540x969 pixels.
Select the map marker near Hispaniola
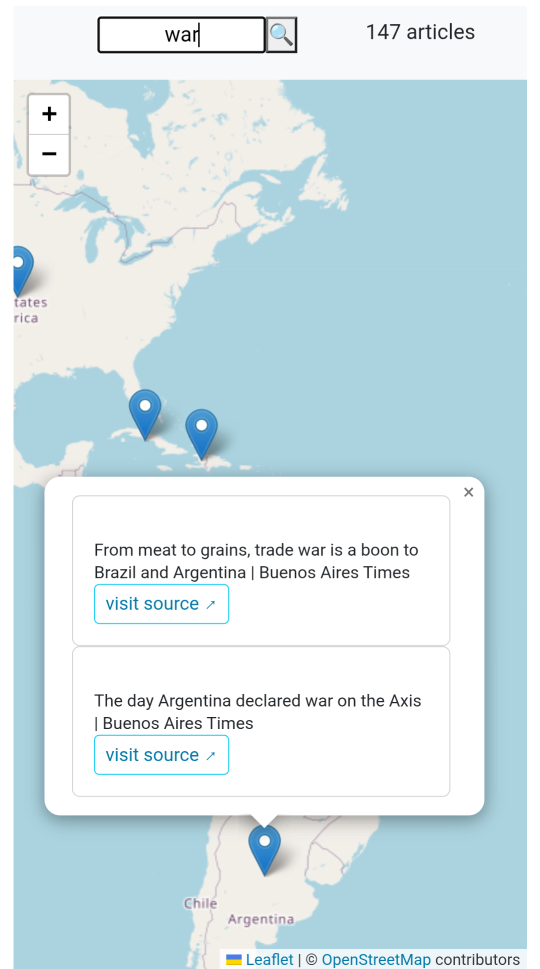click(201, 434)
